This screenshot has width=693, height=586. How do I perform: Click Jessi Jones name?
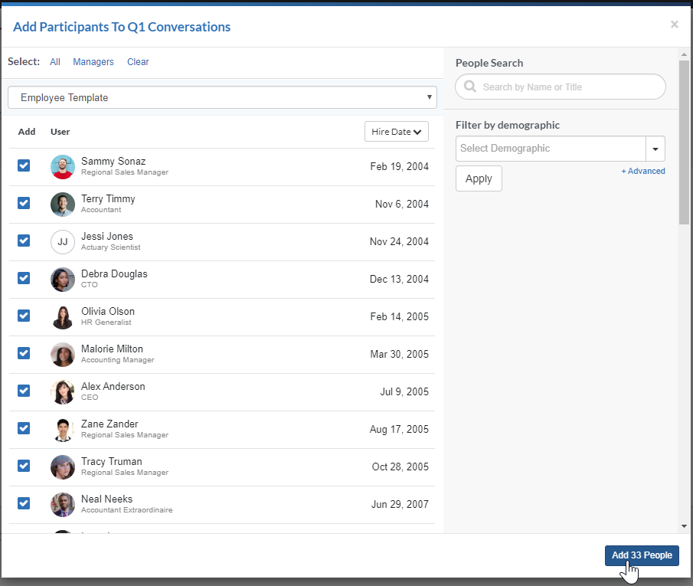[107, 236]
